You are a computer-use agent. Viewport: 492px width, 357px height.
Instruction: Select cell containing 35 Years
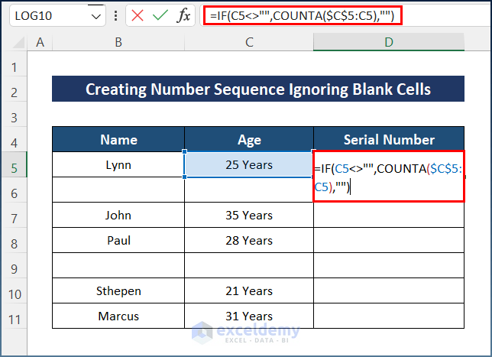tap(249, 215)
